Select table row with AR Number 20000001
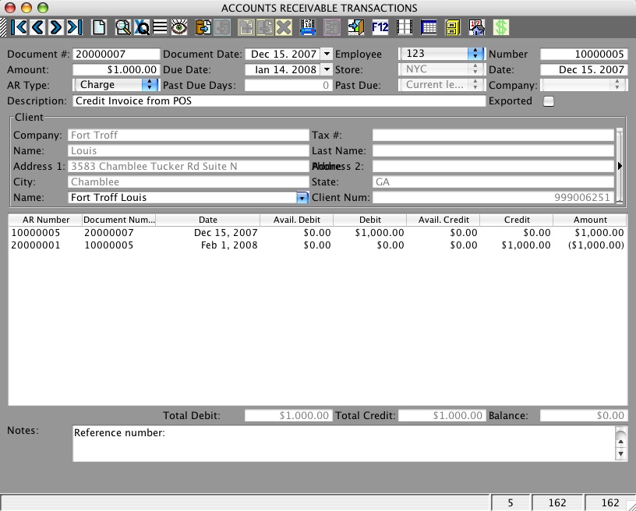 pyautogui.click(x=317, y=245)
